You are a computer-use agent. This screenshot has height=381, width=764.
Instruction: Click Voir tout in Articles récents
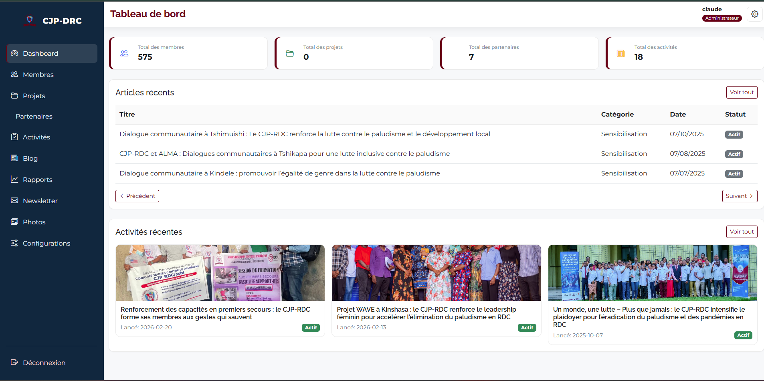click(x=742, y=92)
